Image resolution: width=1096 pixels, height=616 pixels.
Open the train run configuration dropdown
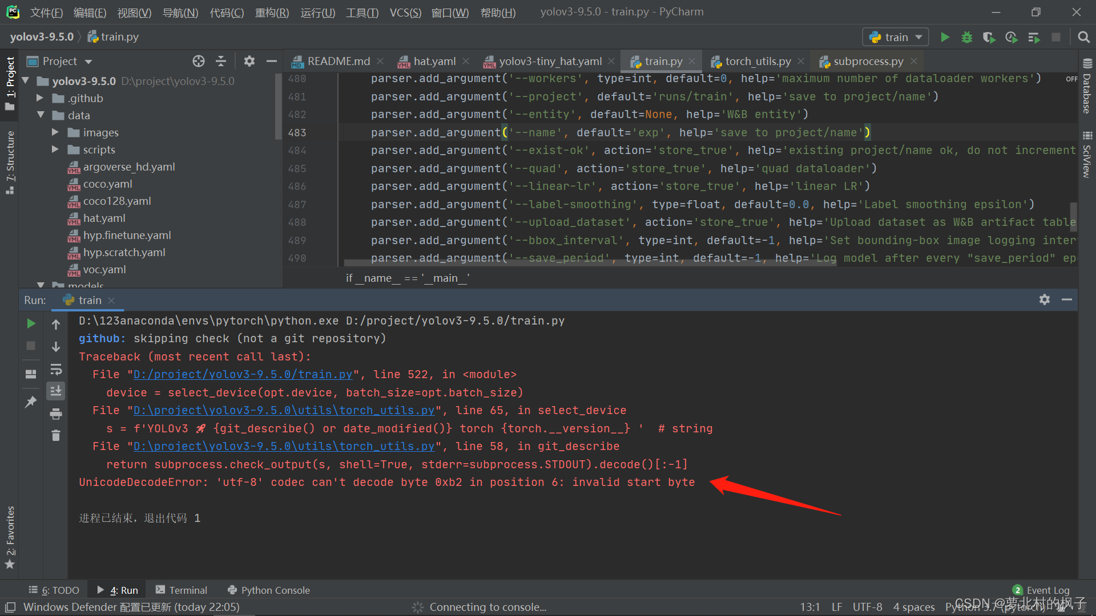click(x=895, y=37)
